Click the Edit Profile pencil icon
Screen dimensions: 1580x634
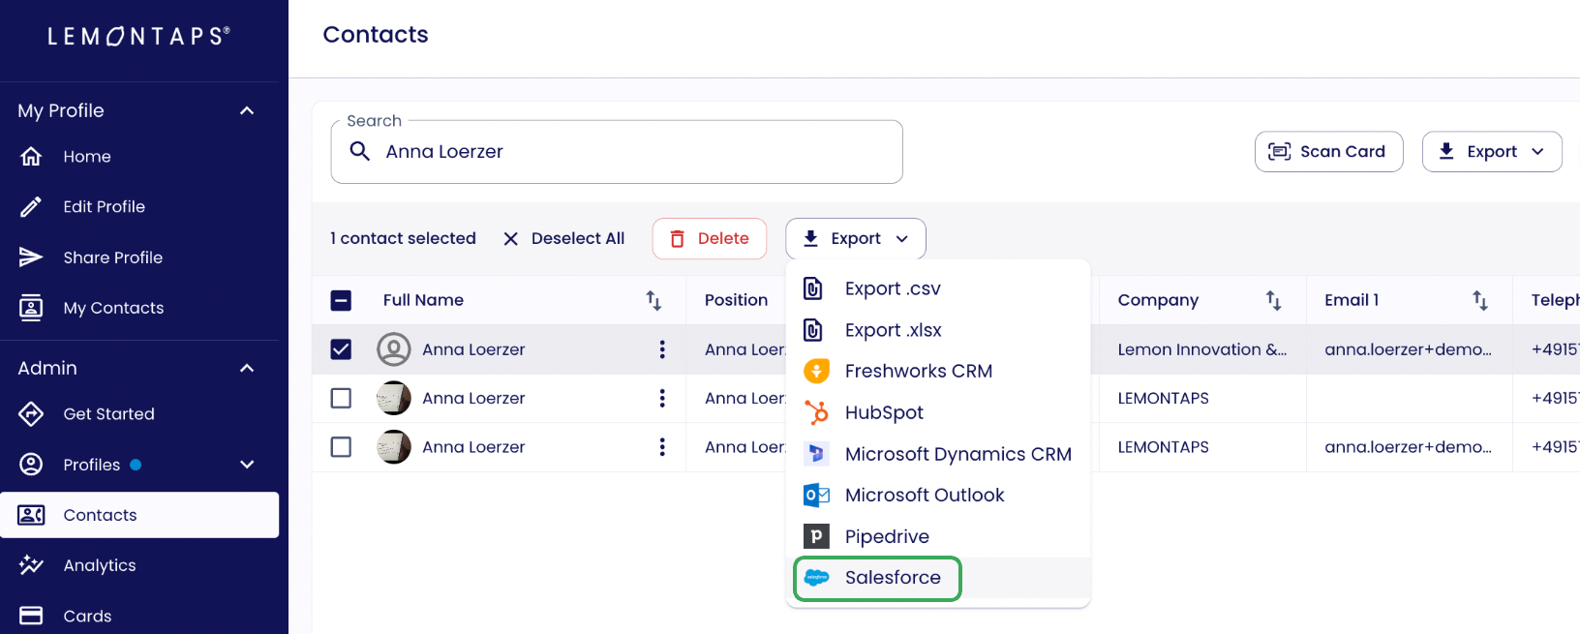click(31, 206)
